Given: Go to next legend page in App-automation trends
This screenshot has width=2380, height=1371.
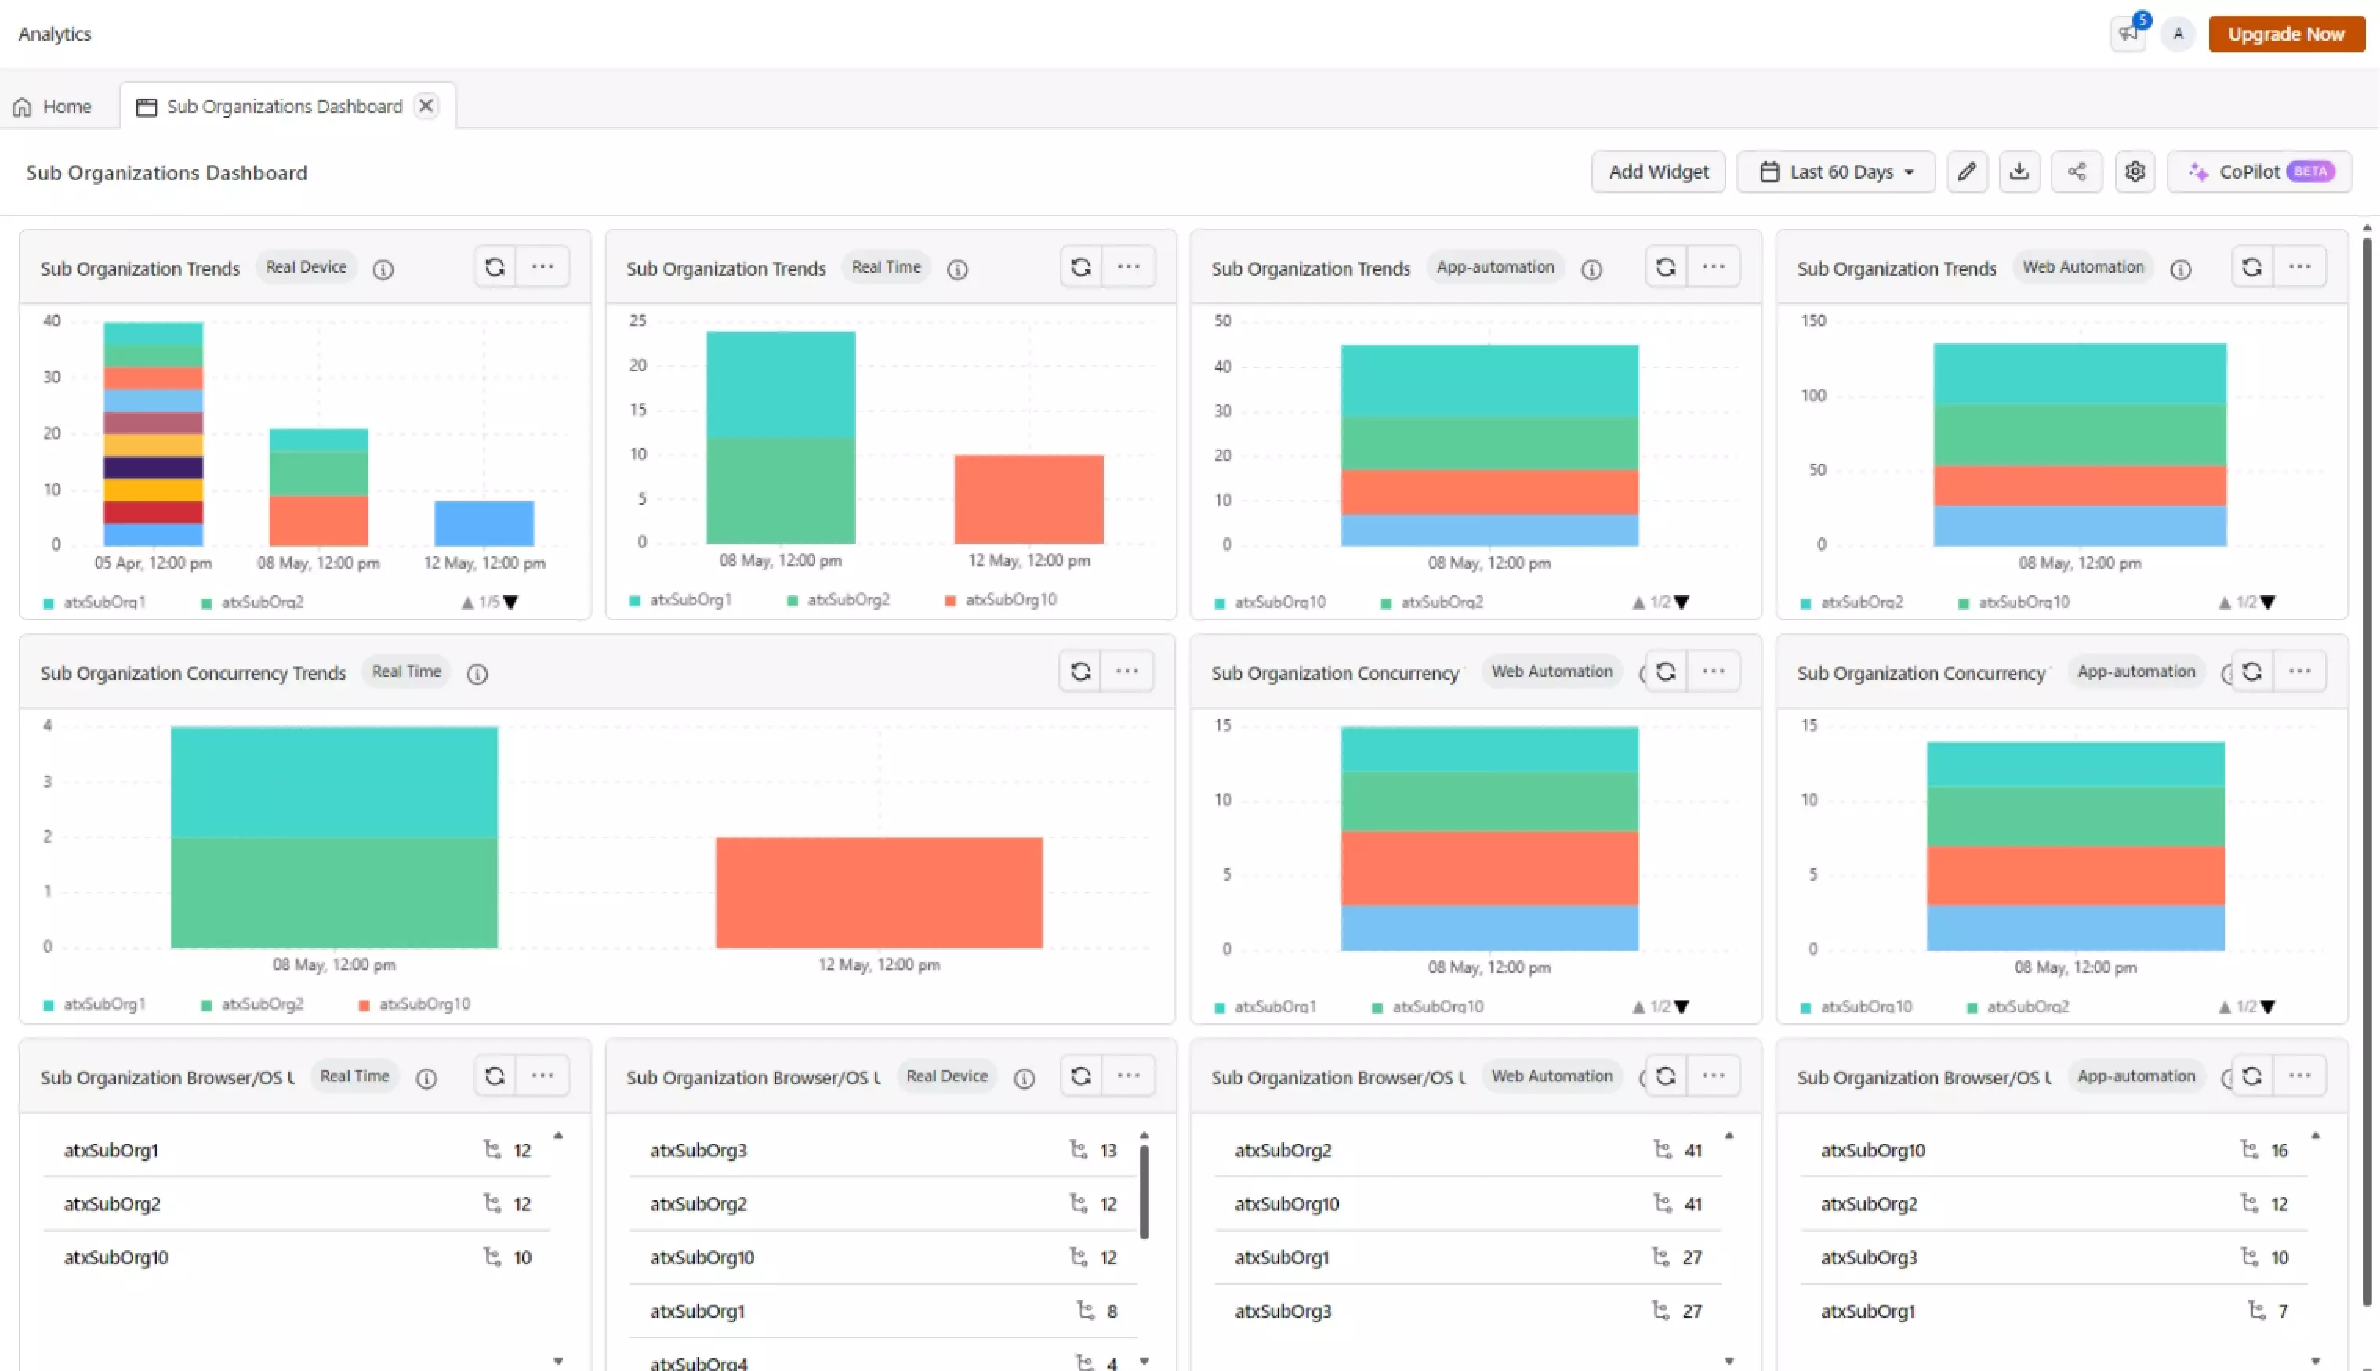Looking at the screenshot, I should click(1682, 602).
